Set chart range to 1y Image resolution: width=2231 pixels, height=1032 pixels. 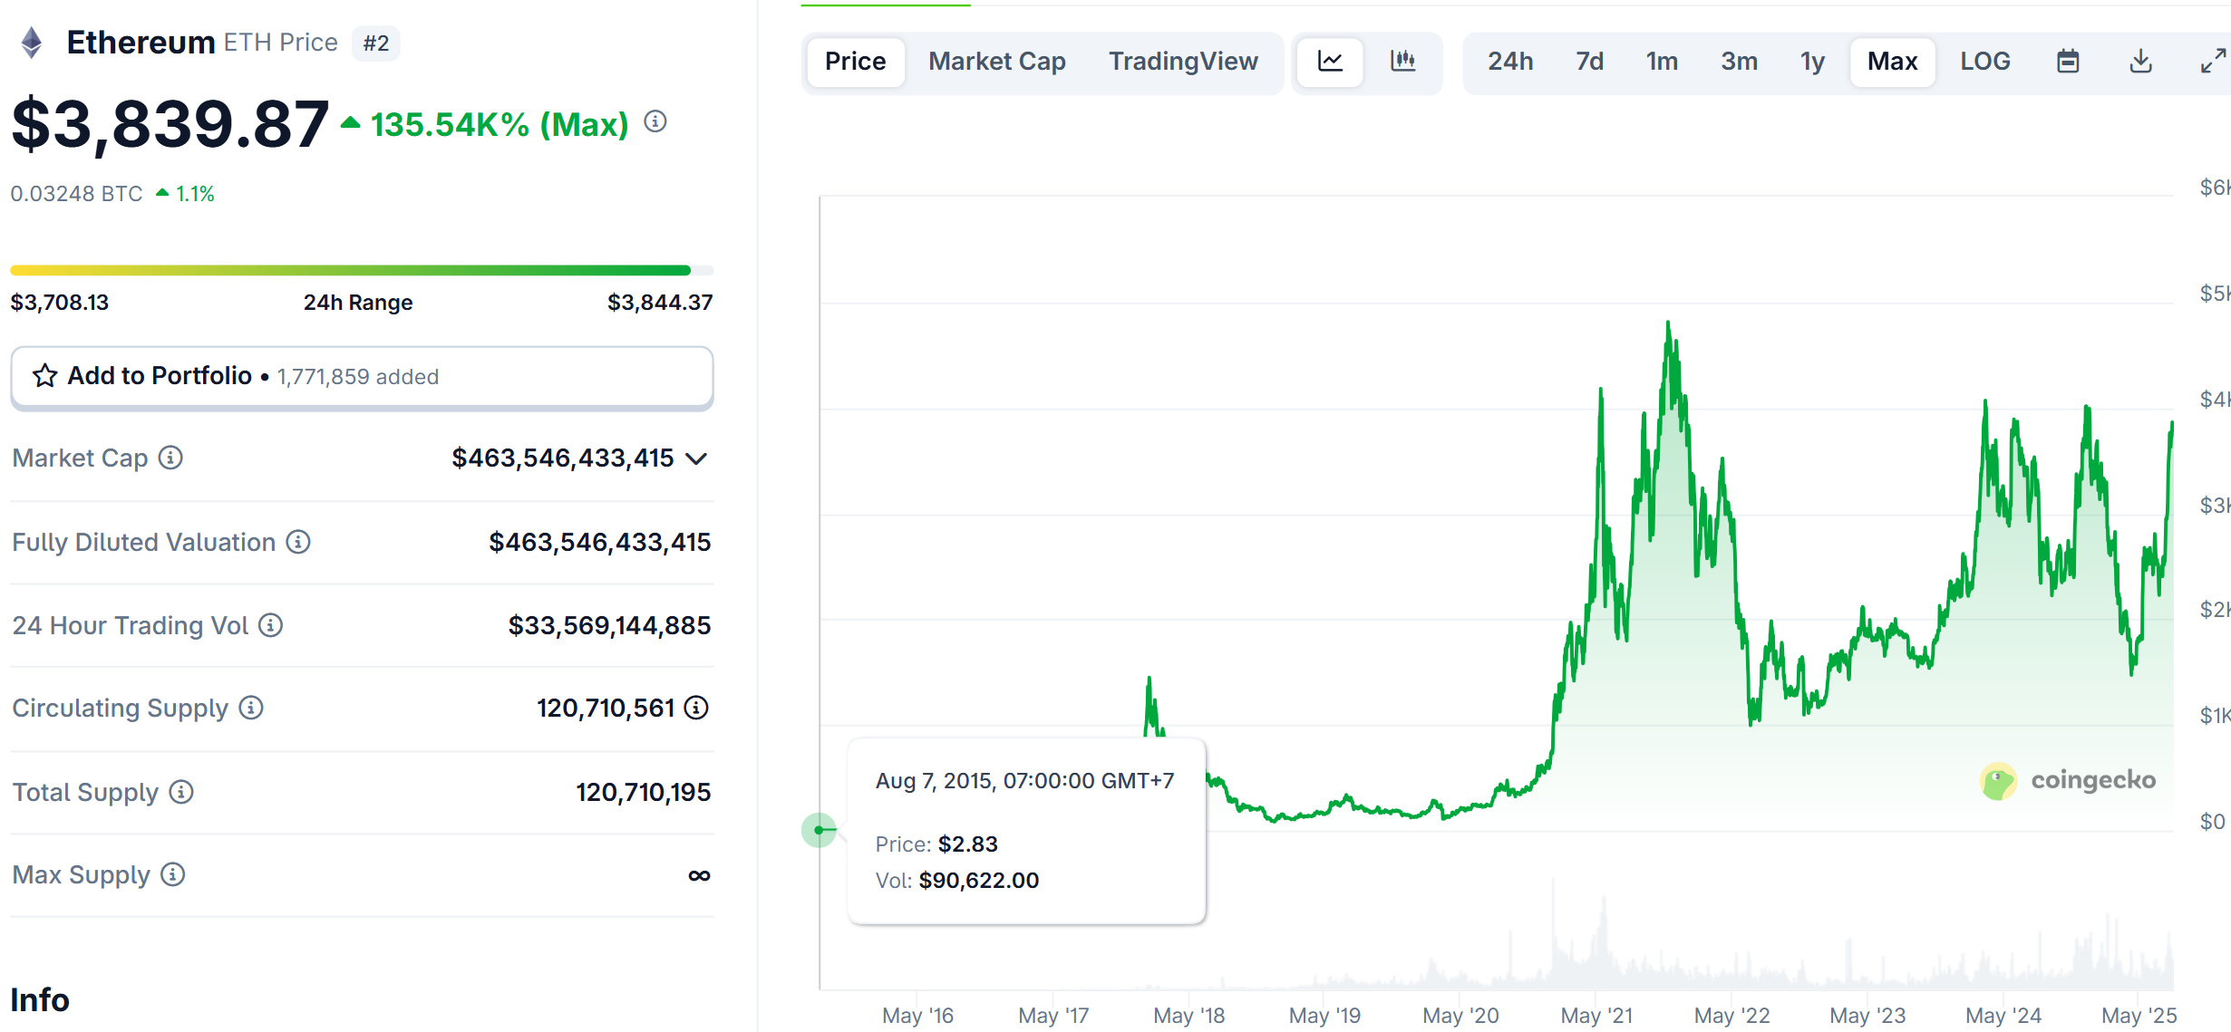[1812, 62]
